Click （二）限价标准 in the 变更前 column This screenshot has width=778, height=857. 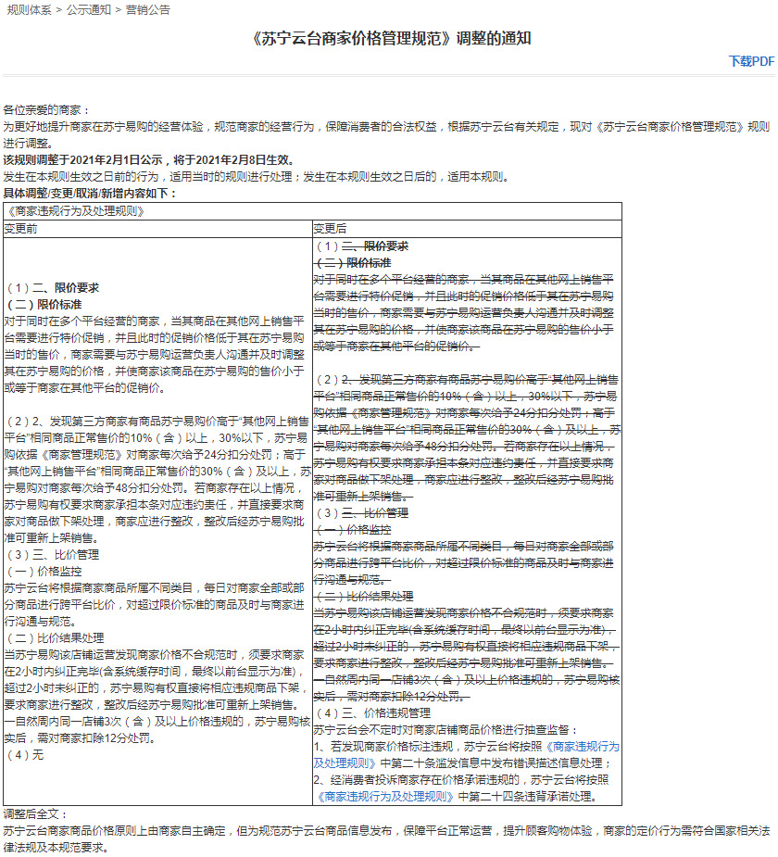(x=44, y=305)
